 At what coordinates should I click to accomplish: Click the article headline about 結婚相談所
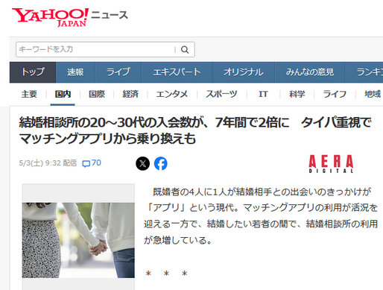(195, 130)
